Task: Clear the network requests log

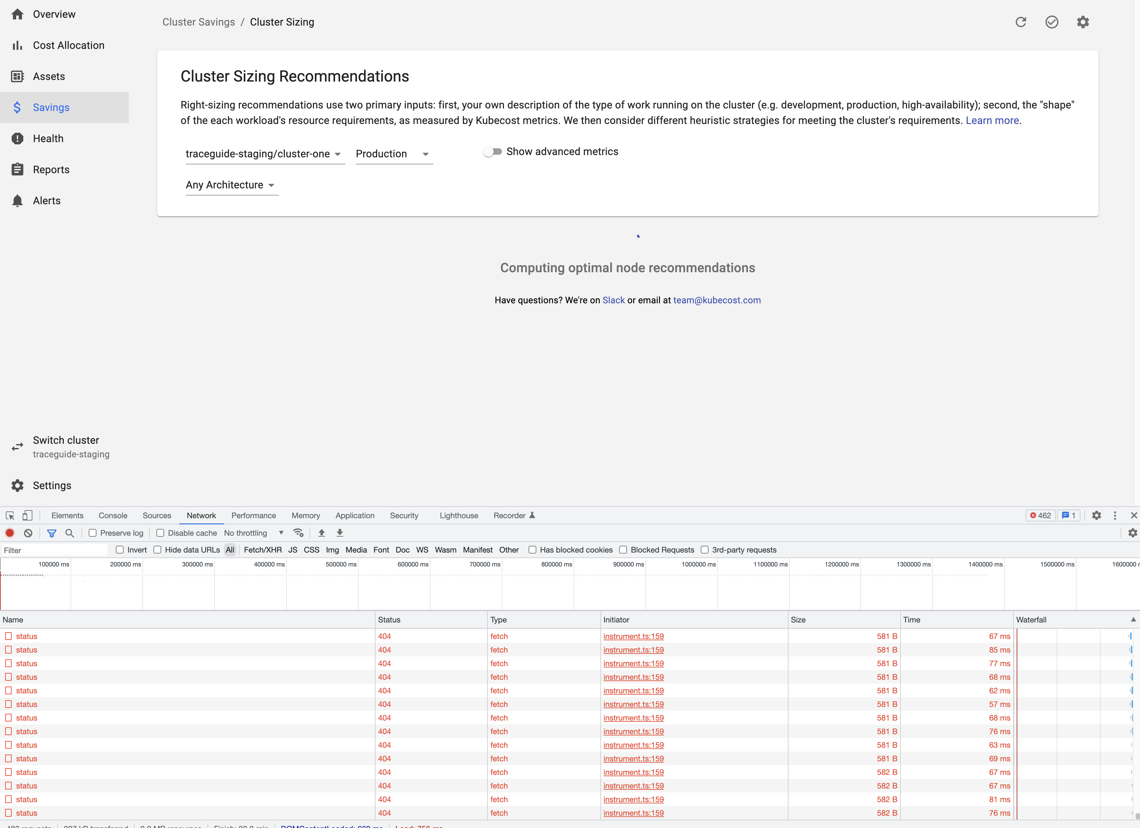Action: (x=28, y=533)
